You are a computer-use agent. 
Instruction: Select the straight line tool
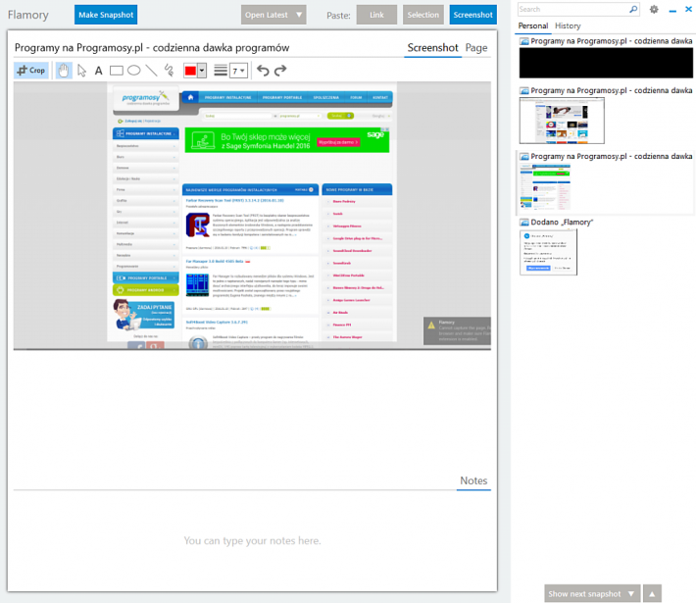coord(151,71)
